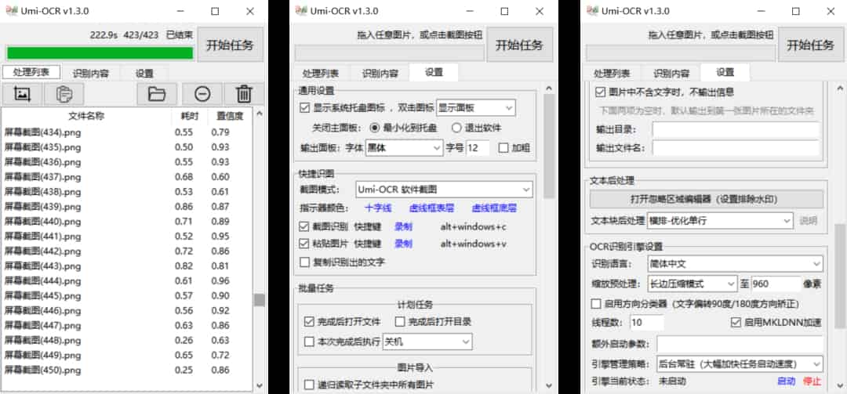The height and width of the screenshot is (394, 847).
Task: Open the 識別语言 简体中文 dropdown
Action: point(735,264)
